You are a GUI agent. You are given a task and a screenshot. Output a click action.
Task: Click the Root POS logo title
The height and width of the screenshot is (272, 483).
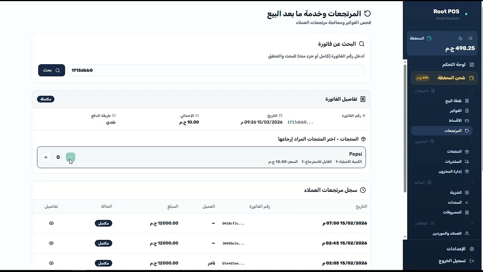(446, 12)
